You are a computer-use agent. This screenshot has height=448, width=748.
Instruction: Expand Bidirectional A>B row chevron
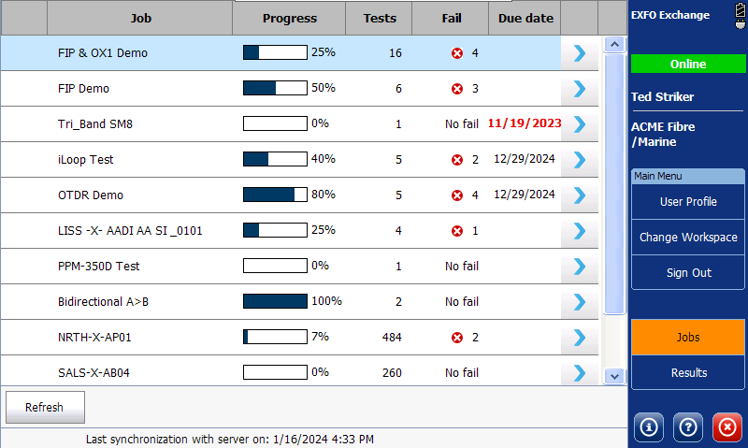click(x=580, y=302)
